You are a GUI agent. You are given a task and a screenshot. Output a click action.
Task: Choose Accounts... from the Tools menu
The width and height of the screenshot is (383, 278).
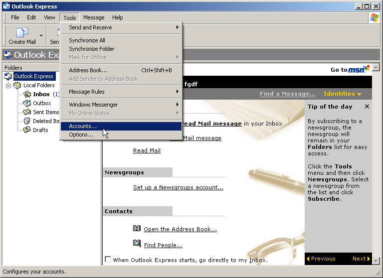121,126
